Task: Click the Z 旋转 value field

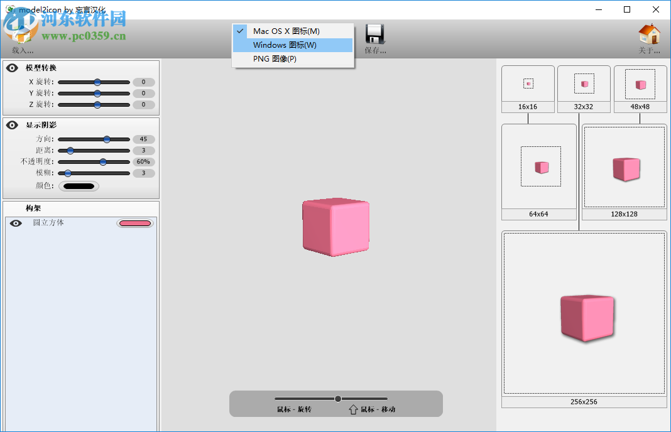Action: 143,105
